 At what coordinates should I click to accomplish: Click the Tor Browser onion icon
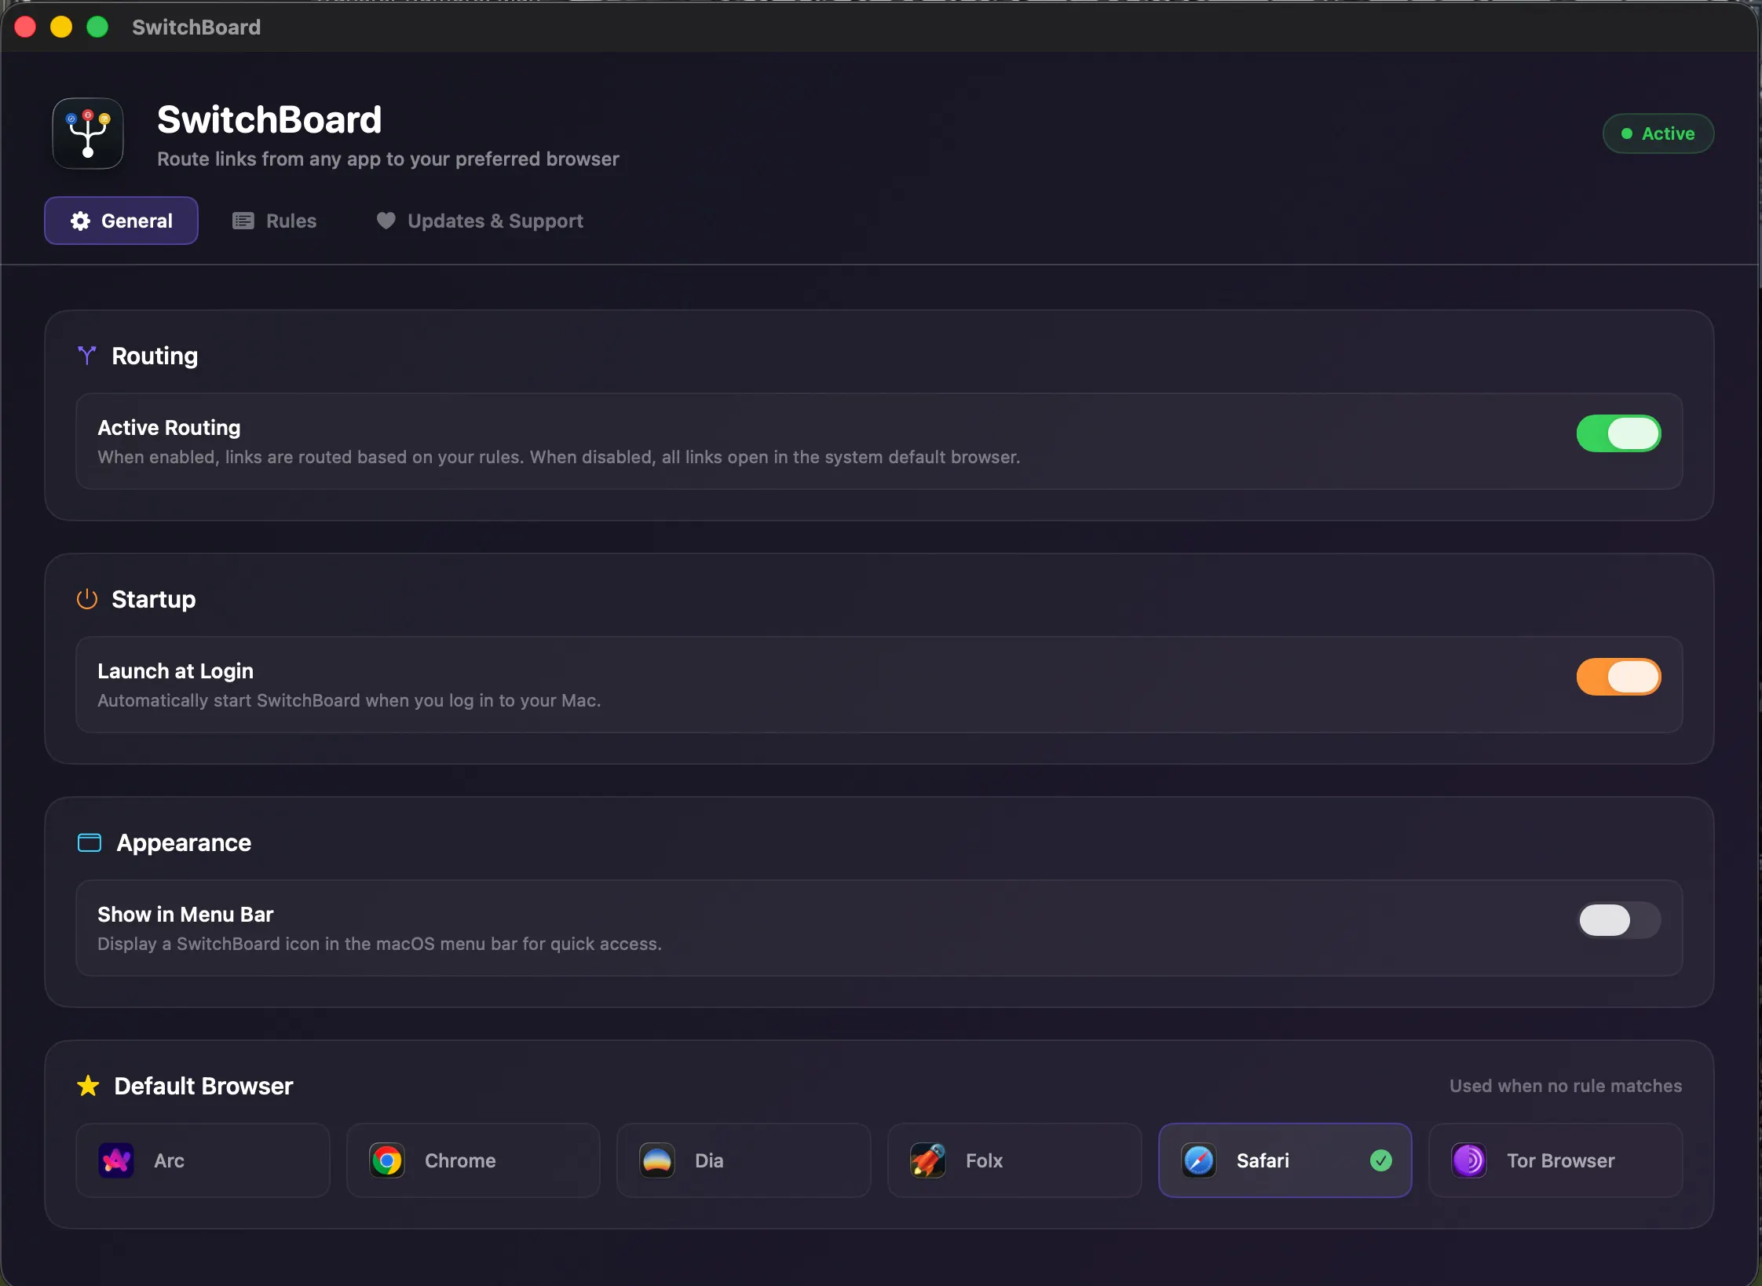tap(1469, 1160)
